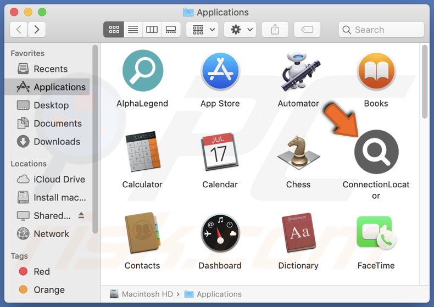Select the App Store application icon

(220, 71)
